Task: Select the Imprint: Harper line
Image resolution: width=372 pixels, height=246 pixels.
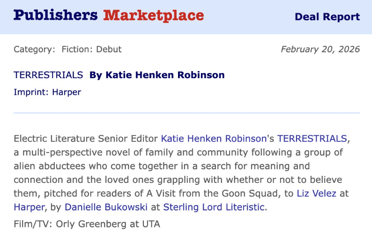Action: click(x=47, y=92)
